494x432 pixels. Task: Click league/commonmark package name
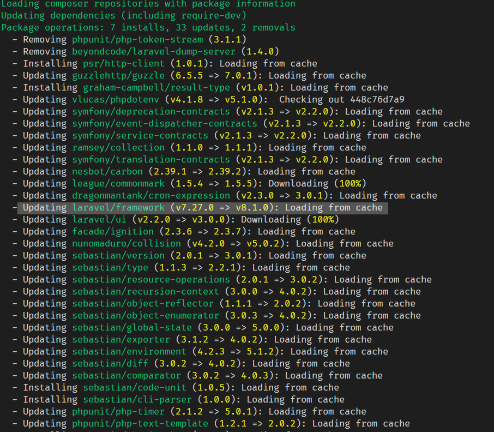click(118, 183)
